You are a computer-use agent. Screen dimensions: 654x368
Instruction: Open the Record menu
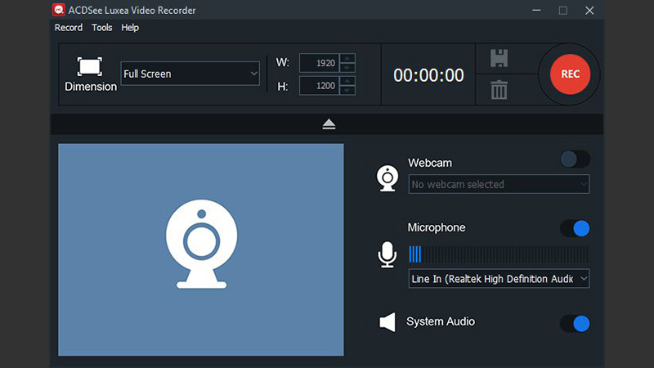[69, 28]
